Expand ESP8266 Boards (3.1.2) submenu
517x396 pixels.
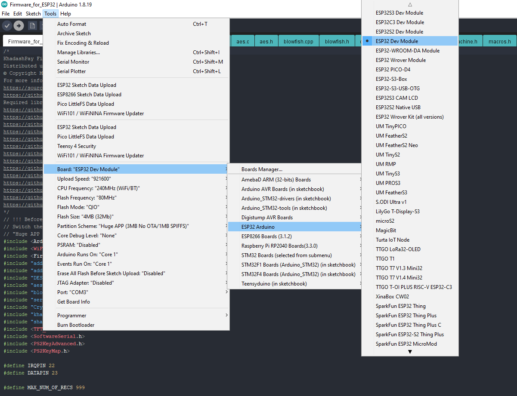[294, 236]
